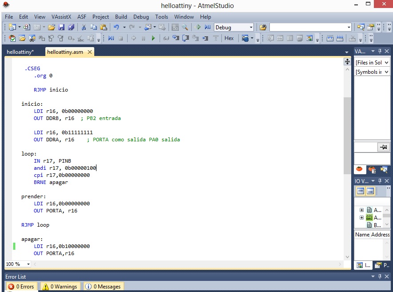Pin the Error List panel pushpin

[380, 276]
